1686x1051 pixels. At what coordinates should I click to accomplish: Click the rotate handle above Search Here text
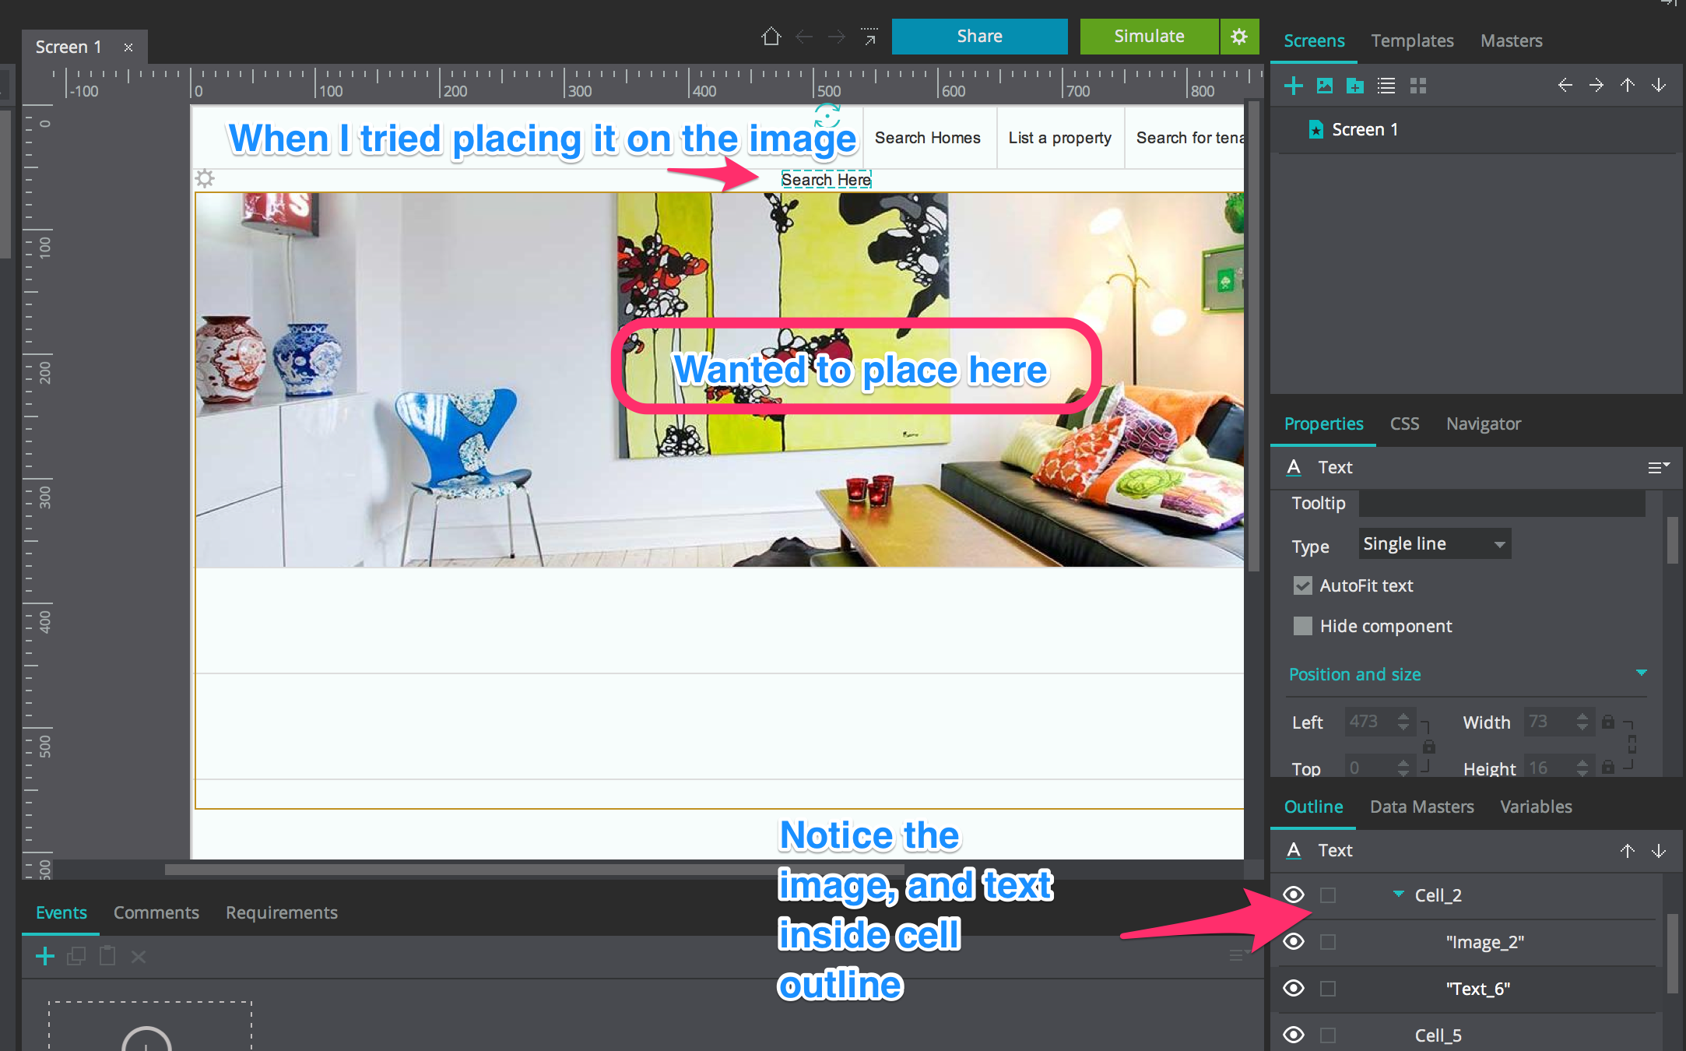pos(827,117)
